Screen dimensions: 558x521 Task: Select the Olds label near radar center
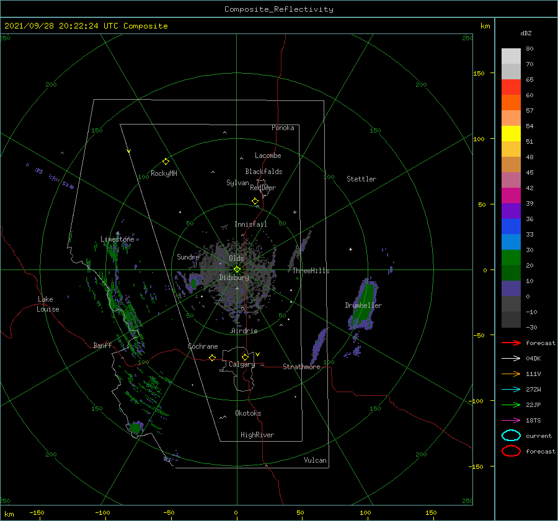pos(236,258)
